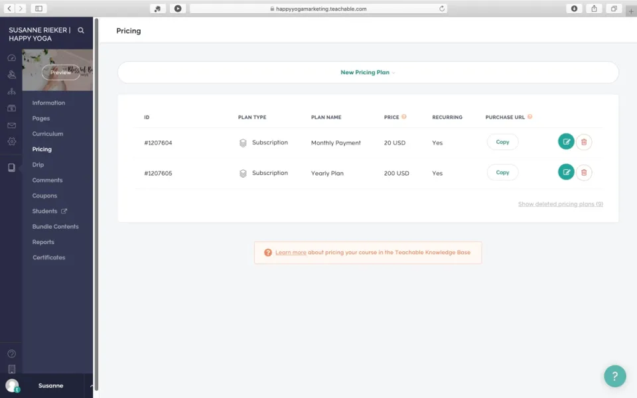Open the Curriculum section in course menu

pyautogui.click(x=48, y=134)
